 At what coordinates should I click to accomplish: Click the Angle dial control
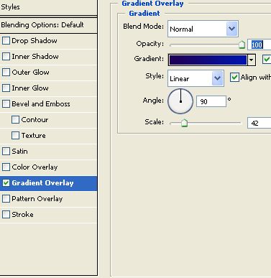180,101
